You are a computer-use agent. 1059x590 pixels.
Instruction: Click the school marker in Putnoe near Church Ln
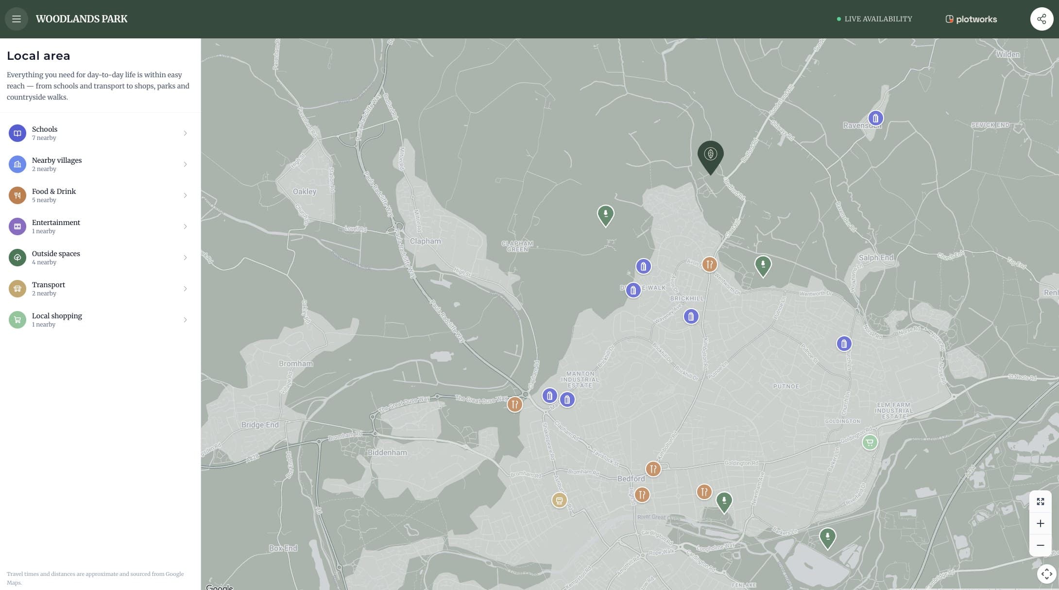pyautogui.click(x=844, y=344)
